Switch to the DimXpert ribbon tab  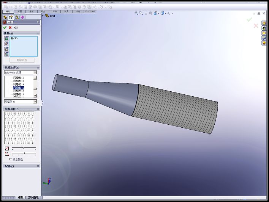click(x=90, y=11)
